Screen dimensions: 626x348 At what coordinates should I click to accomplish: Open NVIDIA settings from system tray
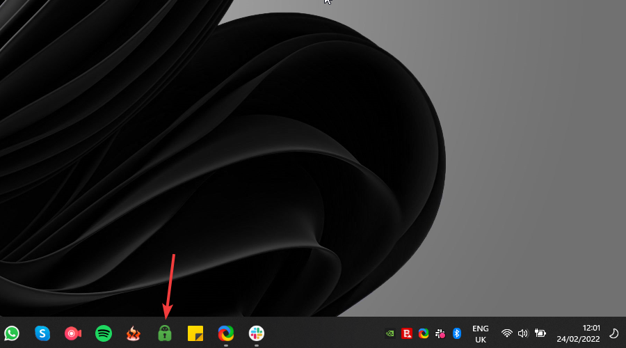390,333
